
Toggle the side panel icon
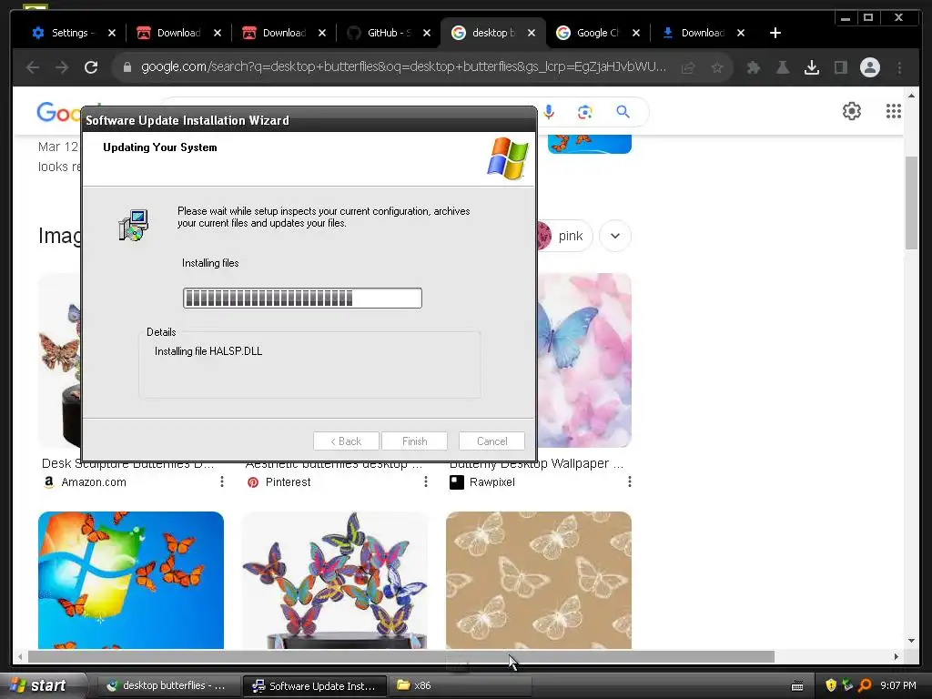pyautogui.click(x=840, y=67)
